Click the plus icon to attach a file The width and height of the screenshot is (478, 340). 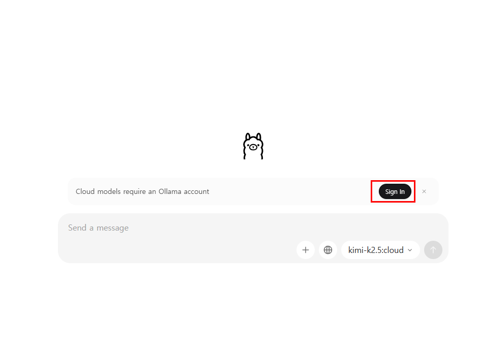(306, 250)
